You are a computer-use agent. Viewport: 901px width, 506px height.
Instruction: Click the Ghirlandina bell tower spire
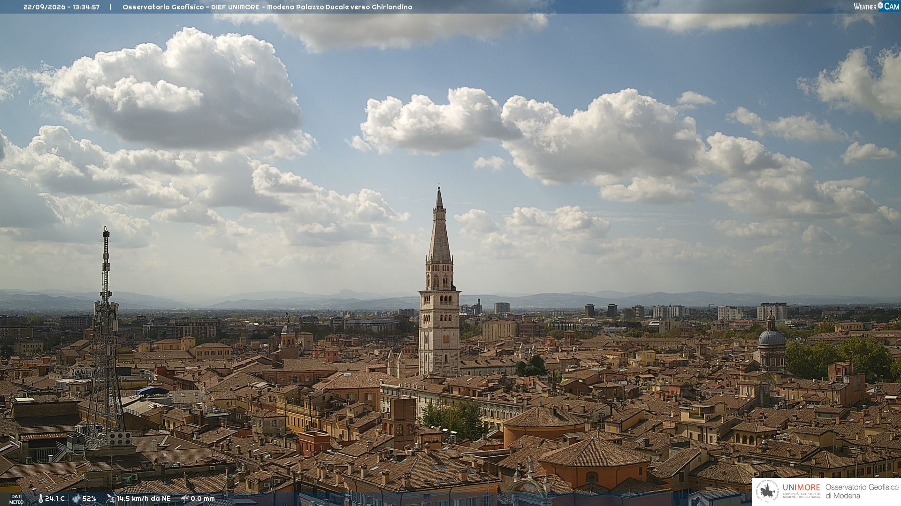(439, 225)
